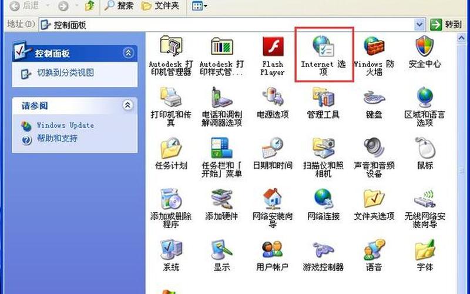Open 用户帐户 icon
The width and height of the screenshot is (470, 294).
click(x=273, y=249)
